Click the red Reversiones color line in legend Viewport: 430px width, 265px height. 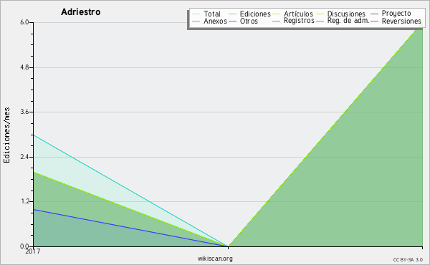click(x=374, y=21)
